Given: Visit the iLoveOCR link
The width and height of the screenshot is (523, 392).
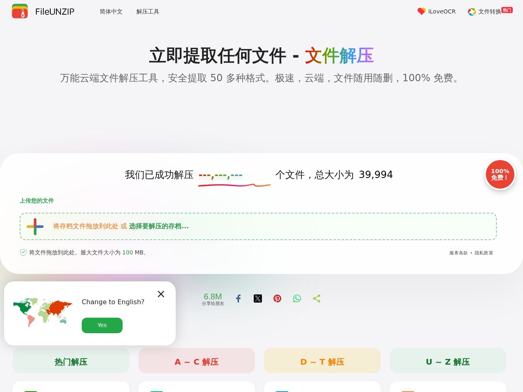Looking at the screenshot, I should (442, 11).
